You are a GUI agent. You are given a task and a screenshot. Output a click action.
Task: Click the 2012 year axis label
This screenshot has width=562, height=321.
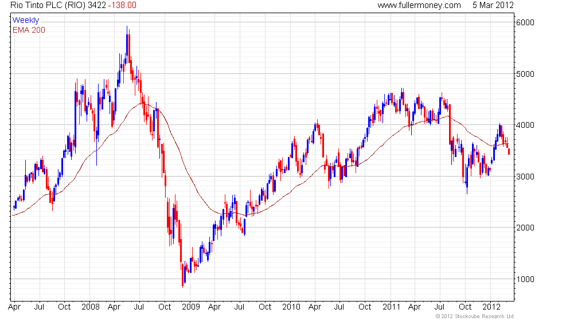491,307
